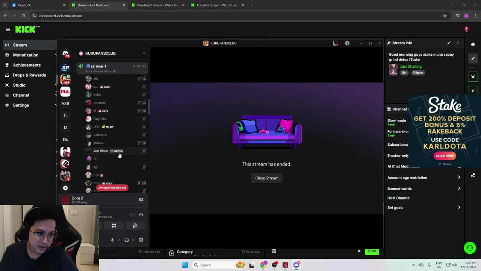Click the green Chat button
Screen dimensions: 481x271
pos(372,251)
